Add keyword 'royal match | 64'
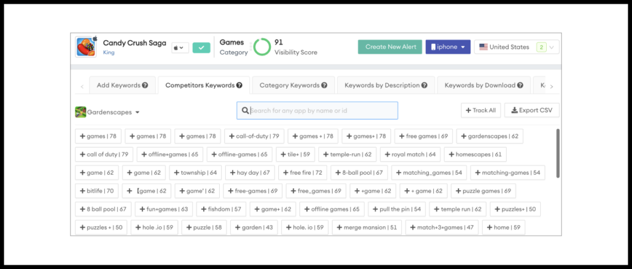Image resolution: width=632 pixels, height=269 pixels. (x=410, y=154)
